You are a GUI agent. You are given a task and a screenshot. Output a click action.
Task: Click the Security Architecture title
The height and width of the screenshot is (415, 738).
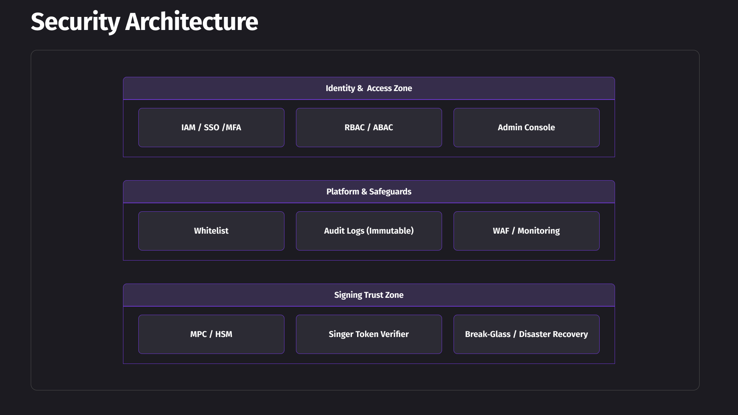144,22
